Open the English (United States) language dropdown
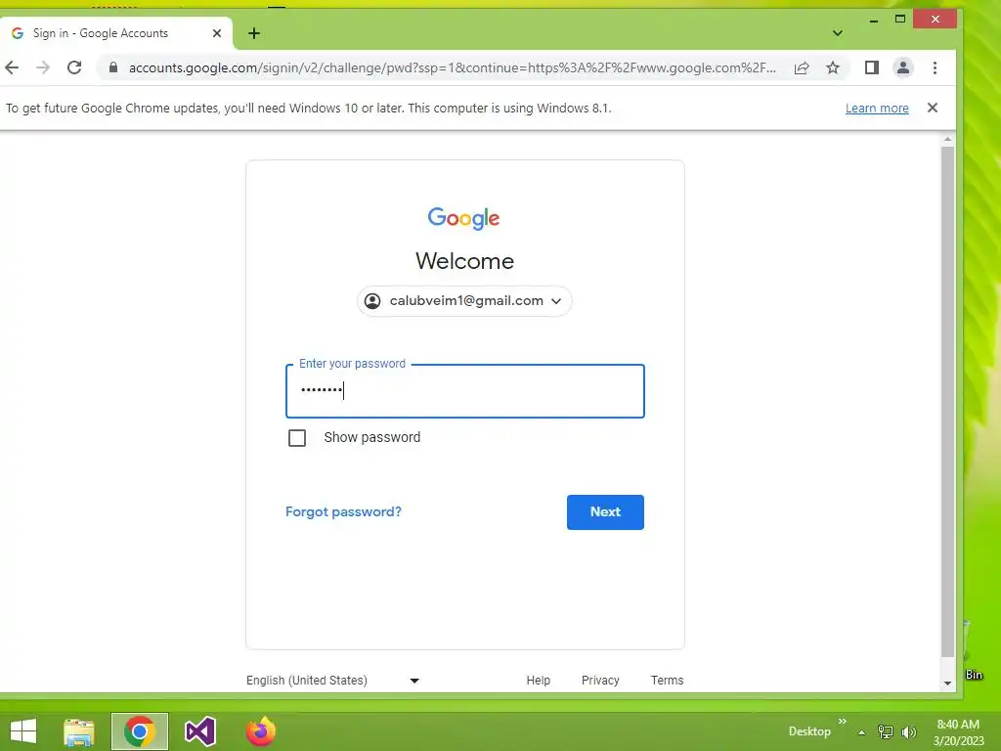Image resolution: width=1001 pixels, height=751 pixels. point(332,681)
